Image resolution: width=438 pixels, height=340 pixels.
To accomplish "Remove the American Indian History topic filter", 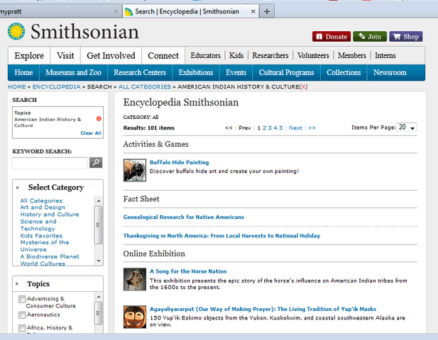I will [99, 119].
